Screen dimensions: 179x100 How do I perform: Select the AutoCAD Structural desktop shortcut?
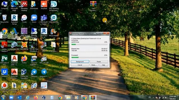tap(14, 74)
